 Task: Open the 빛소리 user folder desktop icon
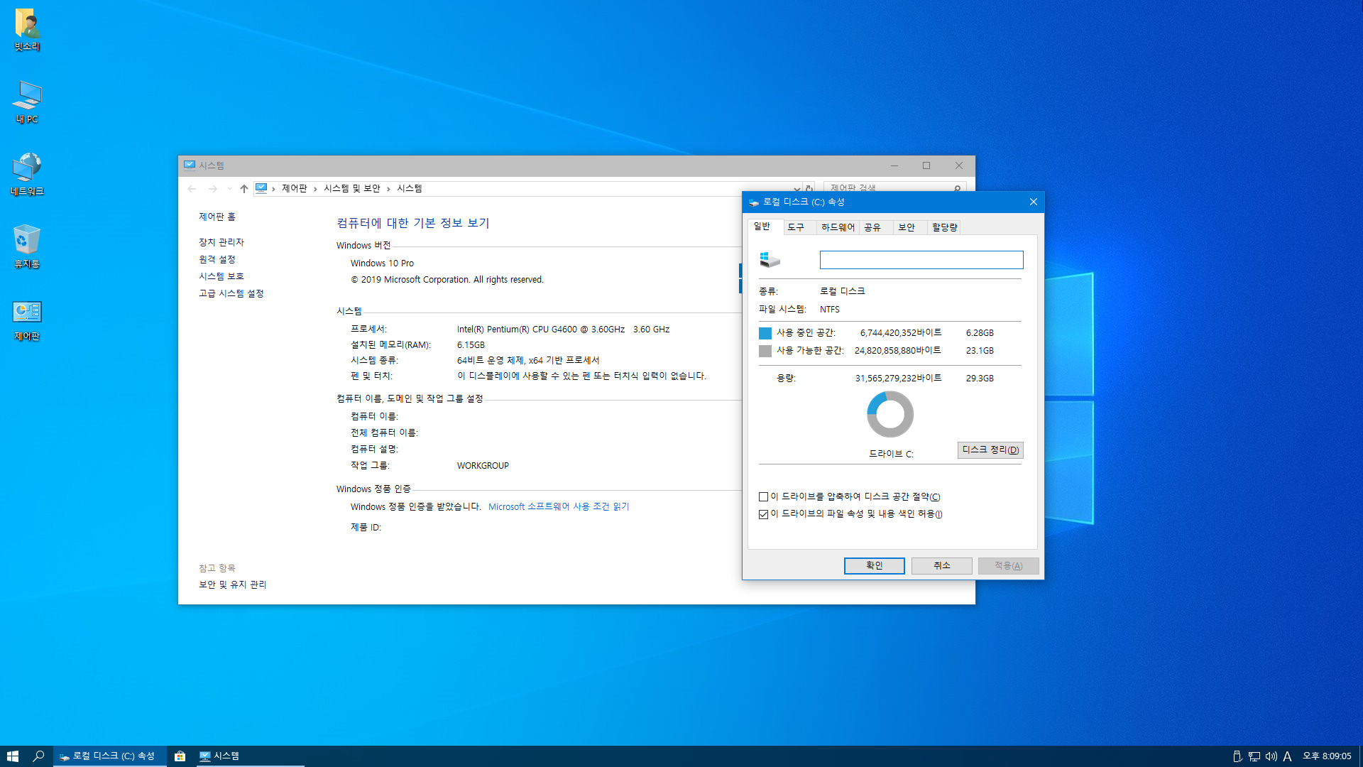[x=27, y=29]
